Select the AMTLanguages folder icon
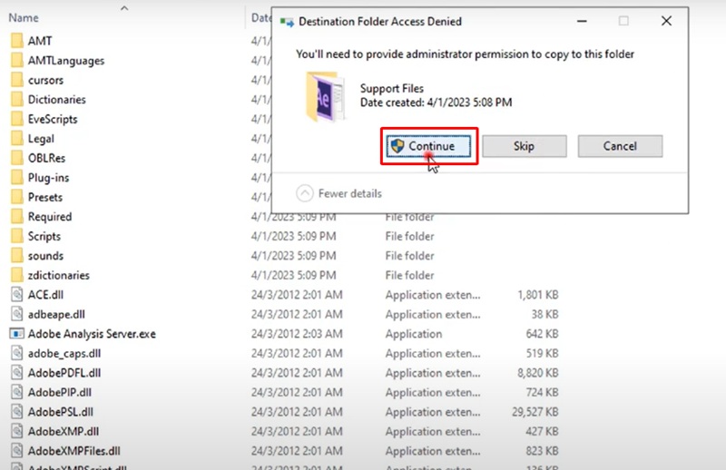The width and height of the screenshot is (726, 470). pyautogui.click(x=17, y=60)
